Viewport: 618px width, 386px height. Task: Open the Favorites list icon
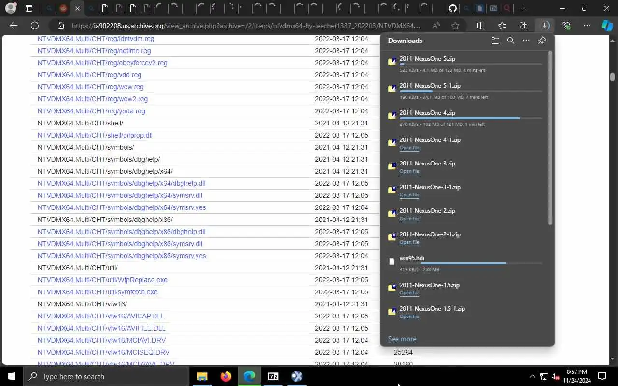pyautogui.click(x=502, y=26)
